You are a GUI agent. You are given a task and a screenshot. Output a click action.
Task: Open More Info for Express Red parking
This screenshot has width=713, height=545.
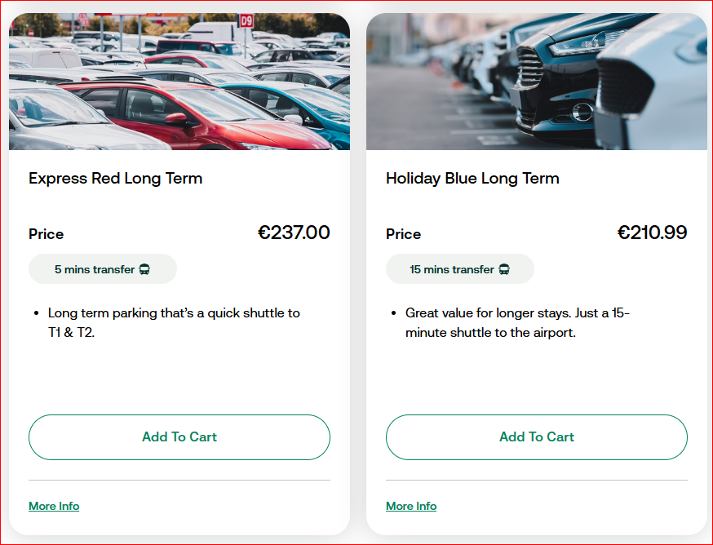pos(54,506)
